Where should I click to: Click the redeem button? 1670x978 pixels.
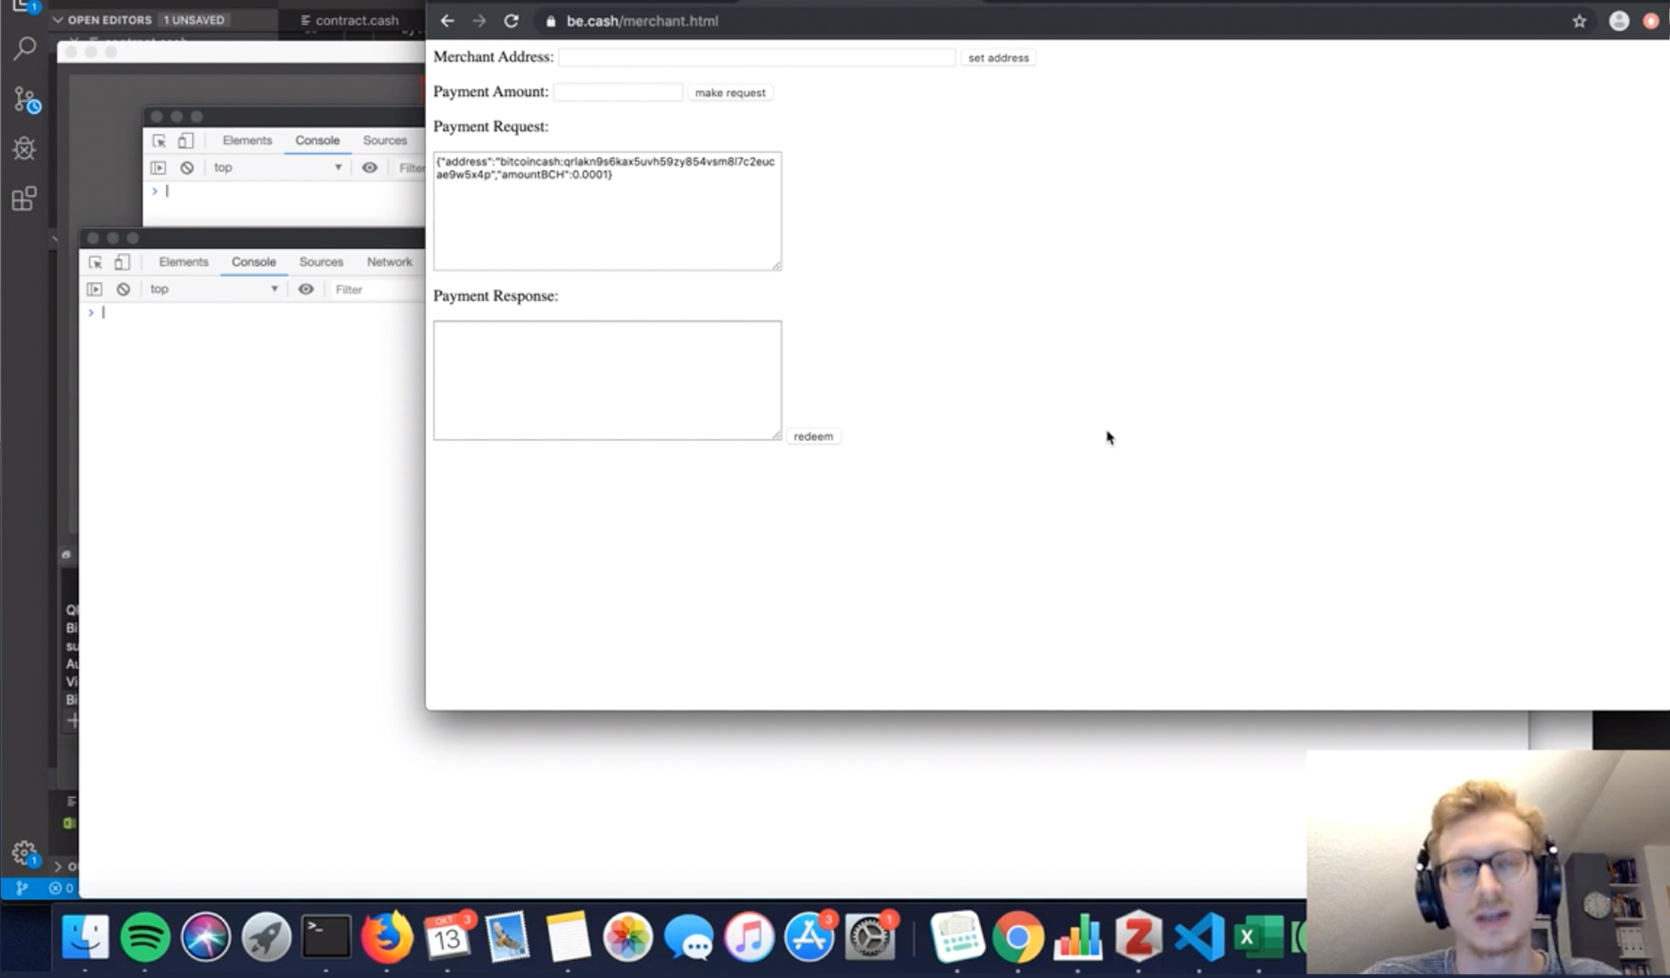[814, 435]
